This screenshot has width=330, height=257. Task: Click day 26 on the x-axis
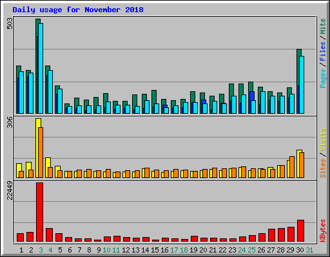261,250
